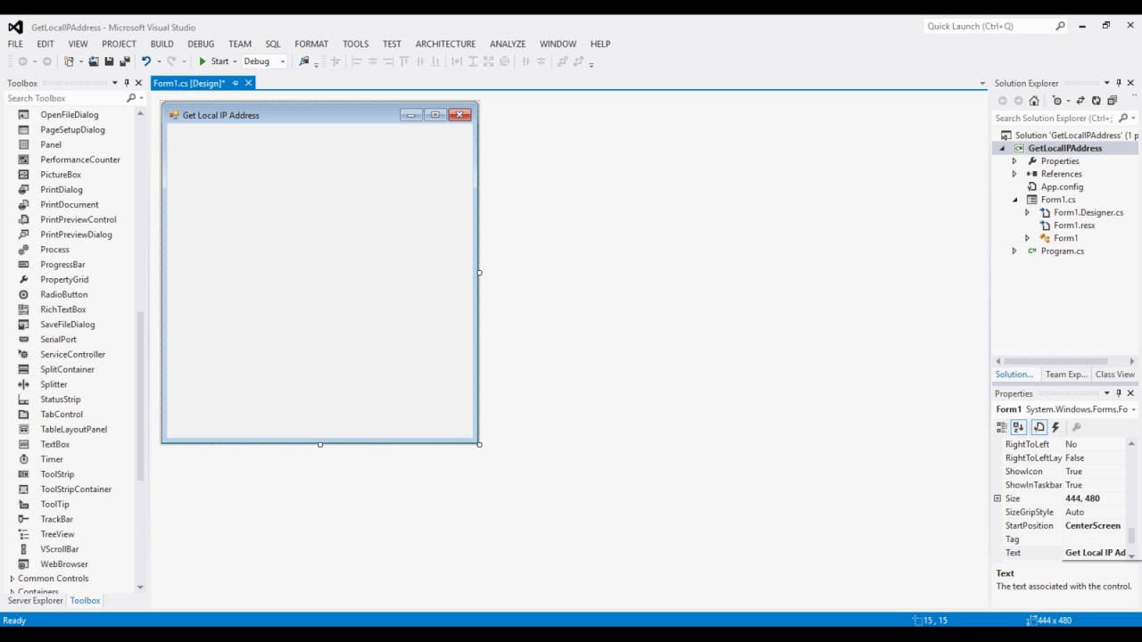The width and height of the screenshot is (1142, 642).
Task: Select the TrackBar control in Toolbox
Action: pos(56,519)
